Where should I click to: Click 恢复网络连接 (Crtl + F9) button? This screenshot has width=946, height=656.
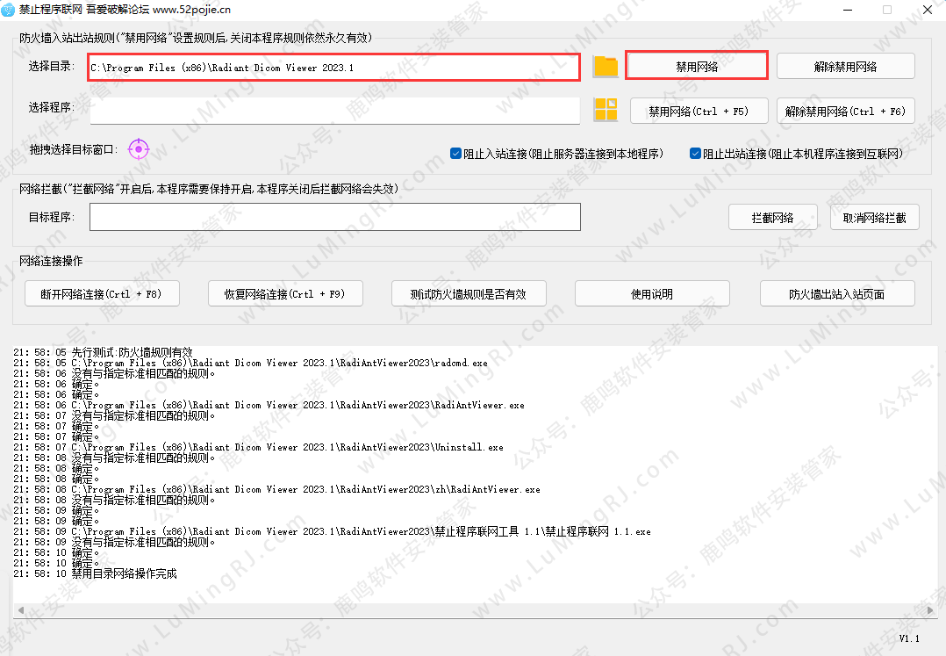(x=285, y=294)
